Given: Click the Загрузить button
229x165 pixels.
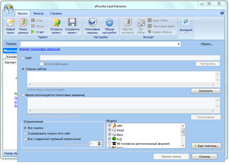Looking at the screenshot, I should 206,91.
